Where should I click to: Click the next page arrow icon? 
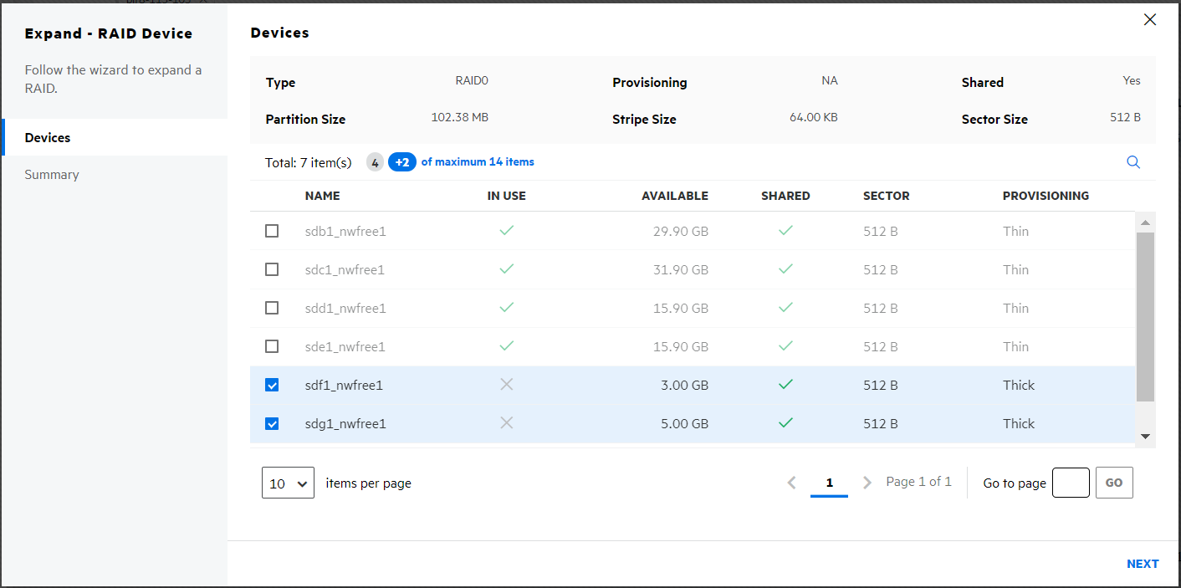pyautogui.click(x=867, y=483)
